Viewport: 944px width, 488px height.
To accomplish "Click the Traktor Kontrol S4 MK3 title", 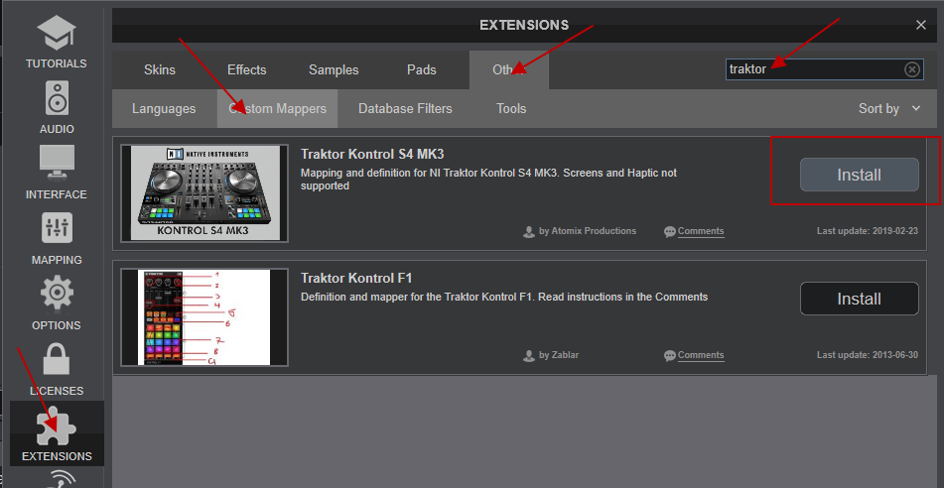I will point(372,154).
